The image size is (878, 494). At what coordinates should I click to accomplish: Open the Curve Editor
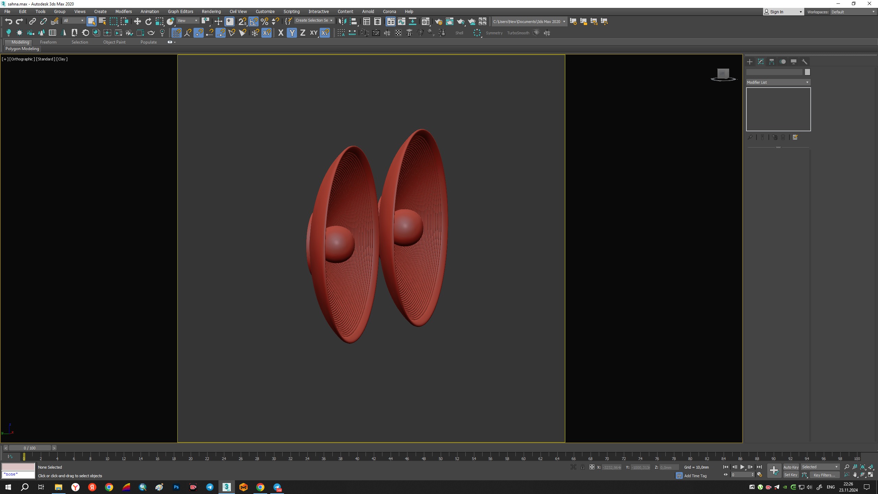tap(401, 22)
